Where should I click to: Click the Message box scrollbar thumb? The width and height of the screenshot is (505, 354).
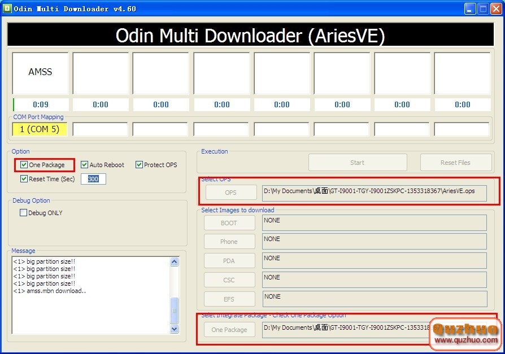(x=174, y=311)
